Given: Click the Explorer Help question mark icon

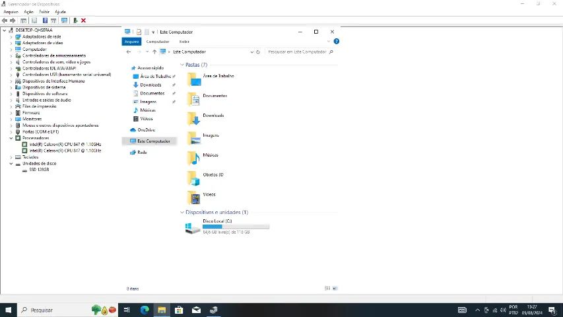Looking at the screenshot, I should click(337, 42).
